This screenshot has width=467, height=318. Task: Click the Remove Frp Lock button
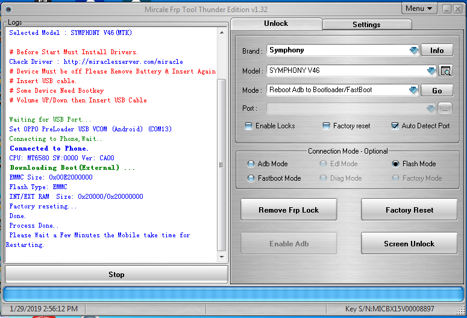(x=289, y=210)
